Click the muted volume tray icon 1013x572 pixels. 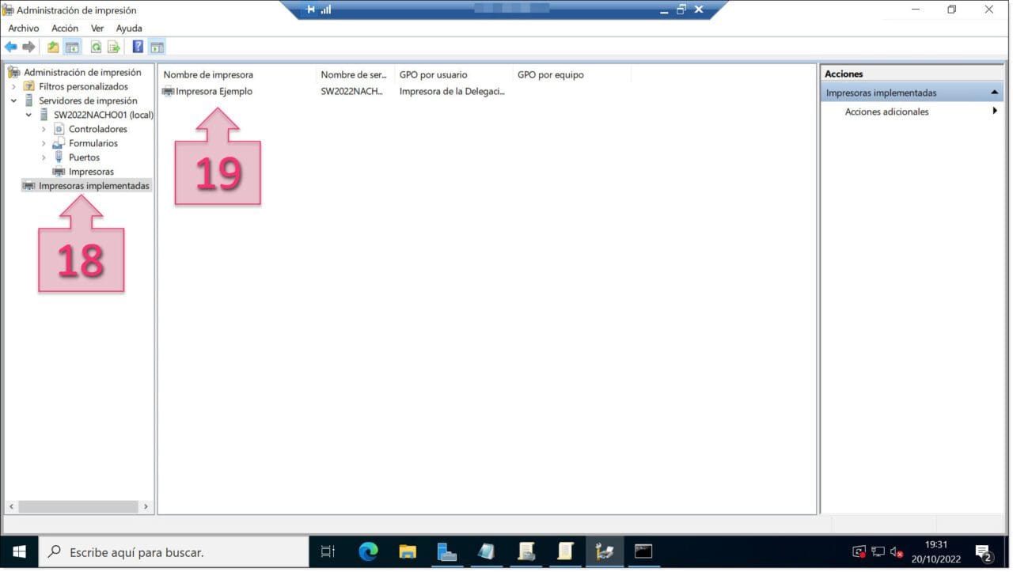tap(897, 551)
